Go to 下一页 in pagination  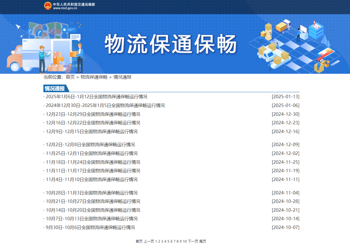pos(193,241)
